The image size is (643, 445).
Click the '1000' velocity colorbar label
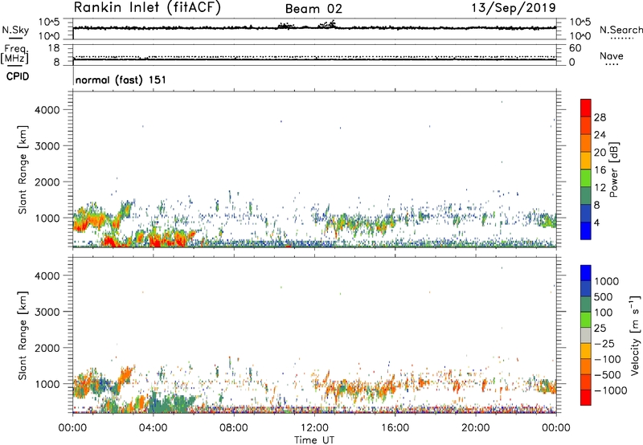606,281
